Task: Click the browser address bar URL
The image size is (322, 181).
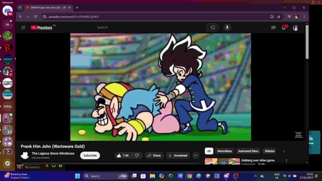Action: point(73,17)
